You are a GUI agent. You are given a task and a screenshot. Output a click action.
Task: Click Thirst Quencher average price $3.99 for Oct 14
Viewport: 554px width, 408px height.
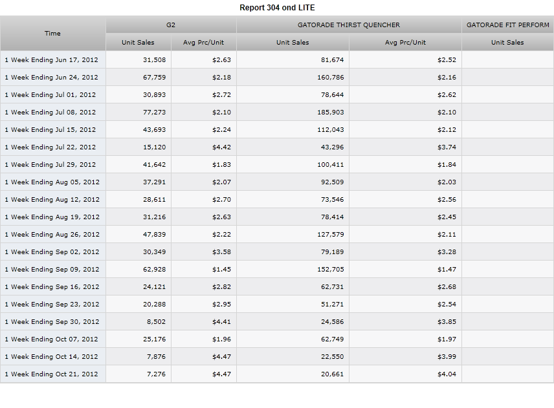pos(447,357)
